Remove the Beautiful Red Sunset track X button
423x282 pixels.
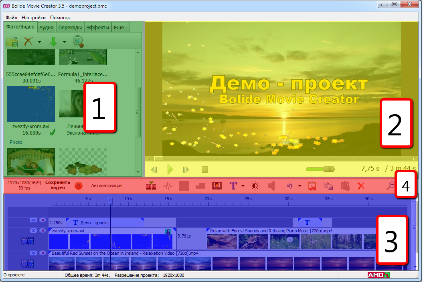[x=43, y=253]
